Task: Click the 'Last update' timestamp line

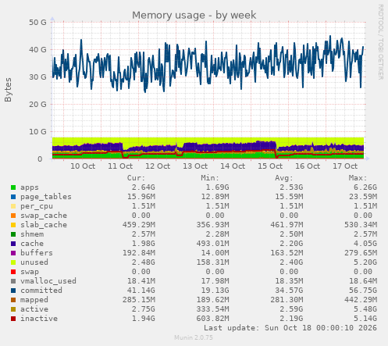Action: 290,328
